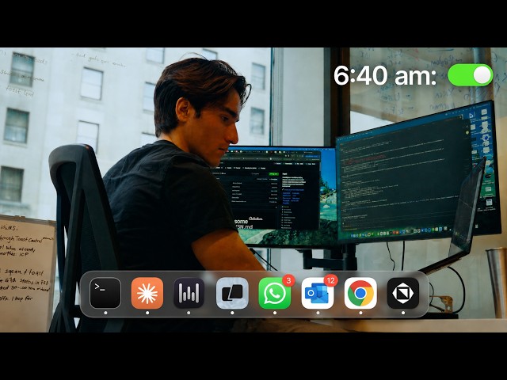The image size is (507, 380).
Task: Open the dark audio bars app icon
Action: coord(189,293)
